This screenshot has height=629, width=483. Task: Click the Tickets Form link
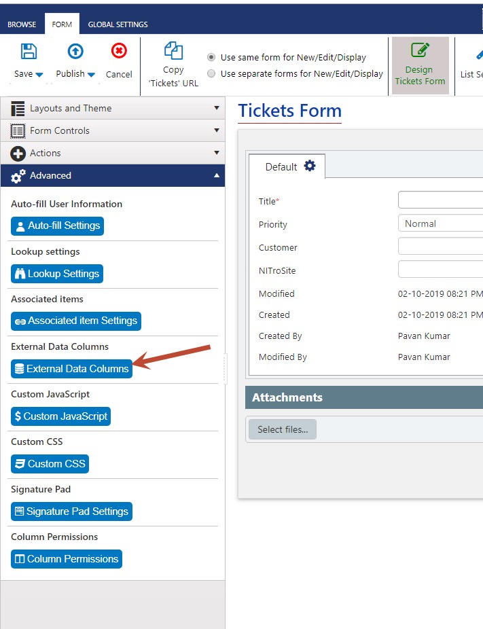coord(289,110)
